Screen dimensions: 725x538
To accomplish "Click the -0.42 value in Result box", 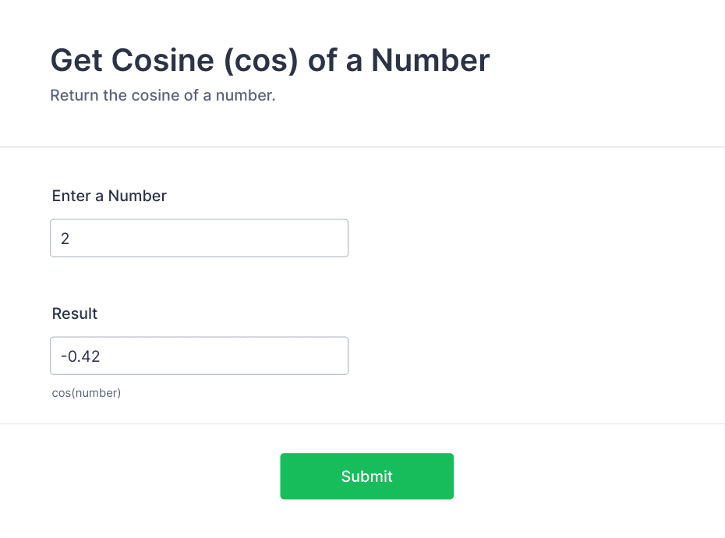I will coord(80,356).
